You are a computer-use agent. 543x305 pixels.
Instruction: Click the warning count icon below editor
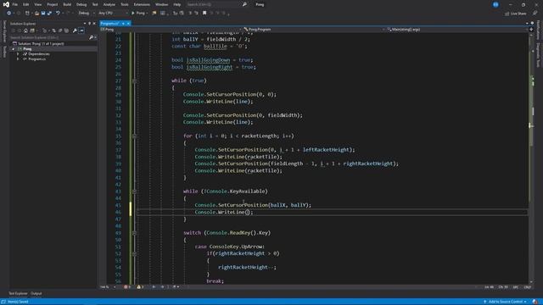tap(140, 286)
